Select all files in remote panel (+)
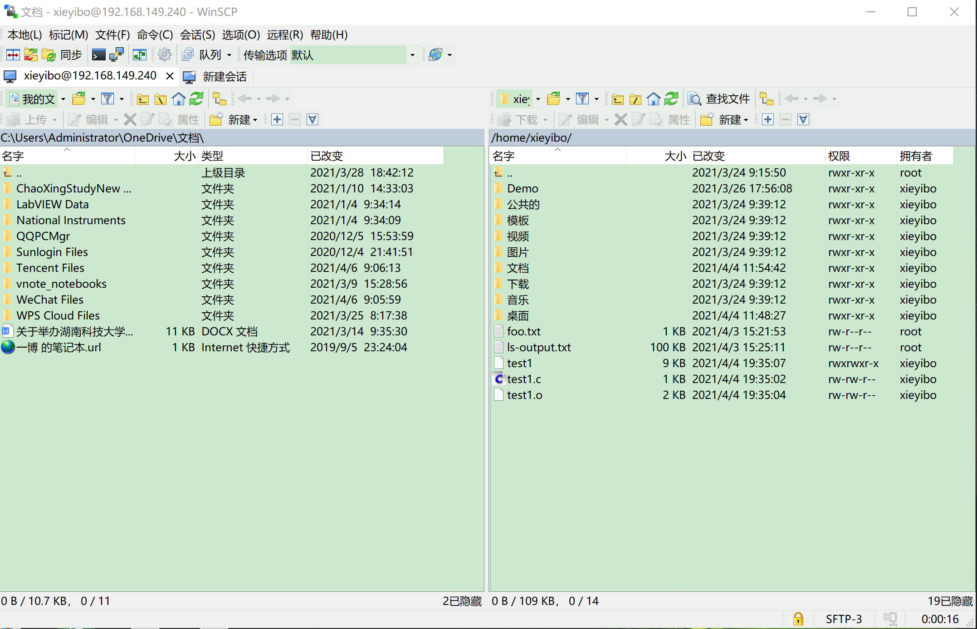Viewport: 977px width, 629px height. [x=768, y=120]
